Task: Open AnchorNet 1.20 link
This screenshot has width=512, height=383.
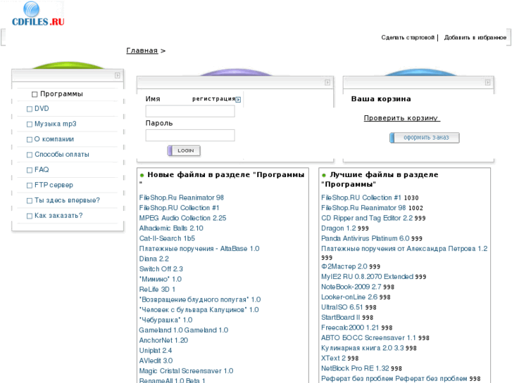Action: pos(163,340)
